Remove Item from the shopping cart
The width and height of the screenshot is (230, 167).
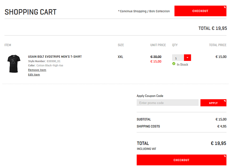pos(37,70)
